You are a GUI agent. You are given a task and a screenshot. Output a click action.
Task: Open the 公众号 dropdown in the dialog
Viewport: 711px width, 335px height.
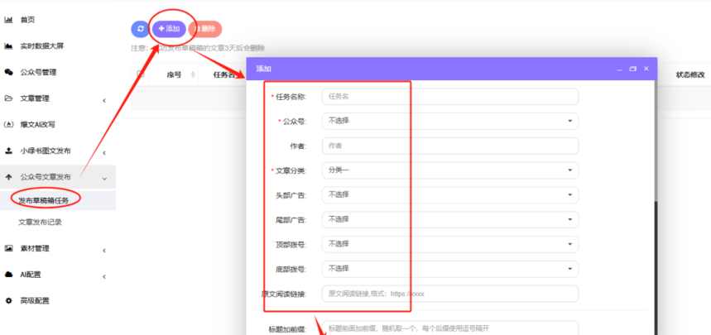(449, 121)
